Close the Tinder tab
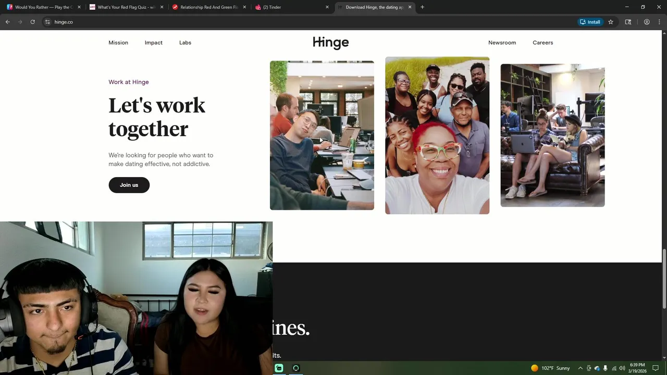 point(327,7)
